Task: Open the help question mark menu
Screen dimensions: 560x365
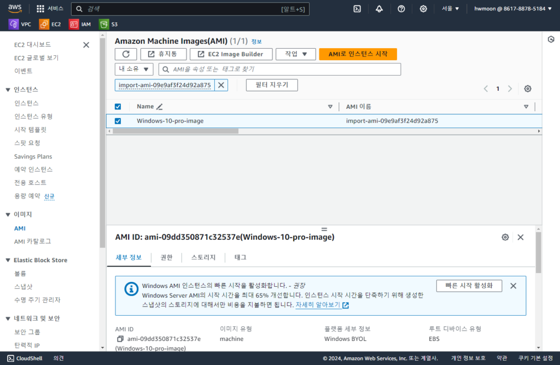Action: pos(401,9)
